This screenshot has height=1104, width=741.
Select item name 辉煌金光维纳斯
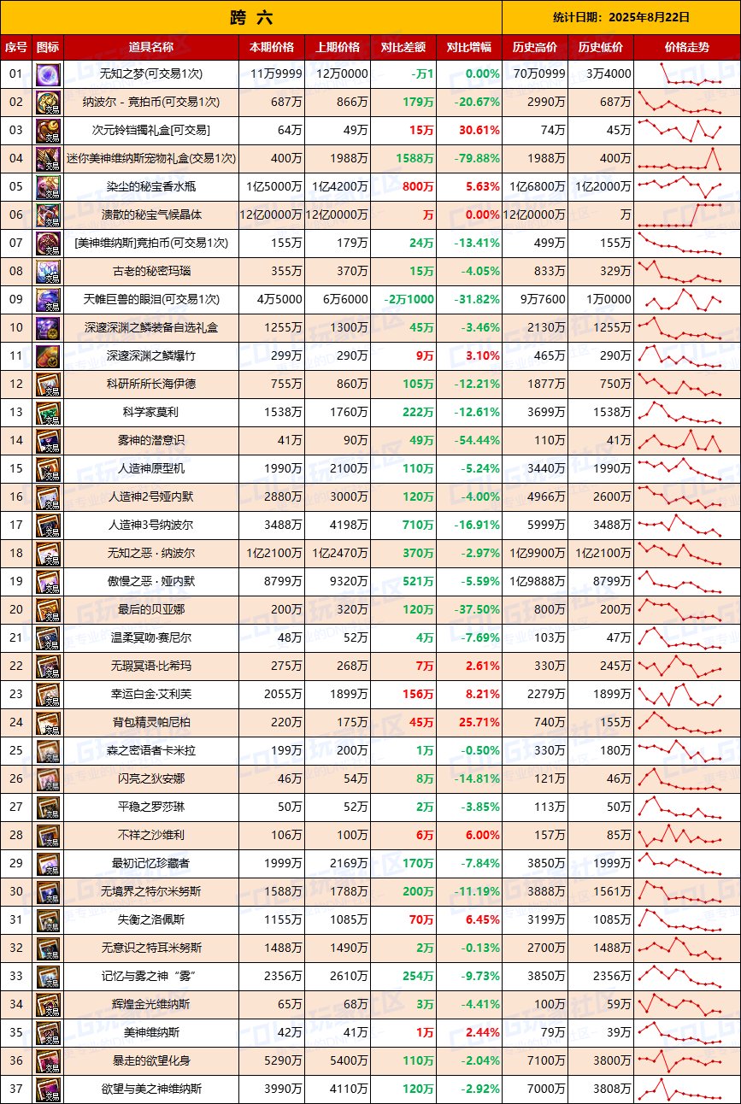152,1005
